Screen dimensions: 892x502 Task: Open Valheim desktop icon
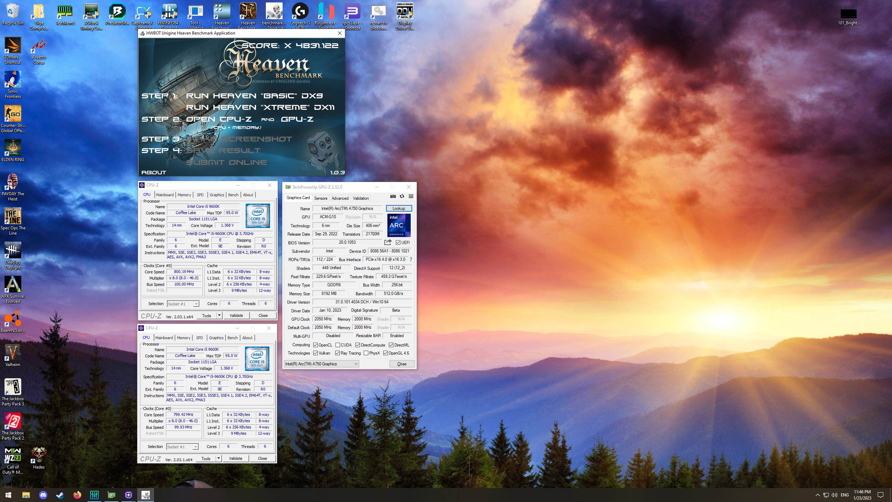[x=13, y=356]
